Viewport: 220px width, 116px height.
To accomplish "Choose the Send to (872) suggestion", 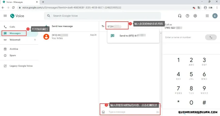I will pyautogui.click(x=133, y=36).
